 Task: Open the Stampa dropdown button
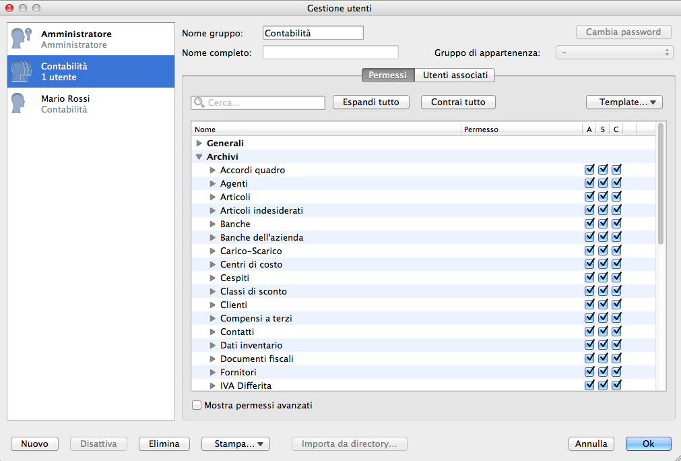click(x=235, y=444)
